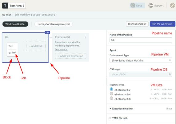Click the TomFern organization T avatar
The image size is (176, 124).
click(5, 6)
